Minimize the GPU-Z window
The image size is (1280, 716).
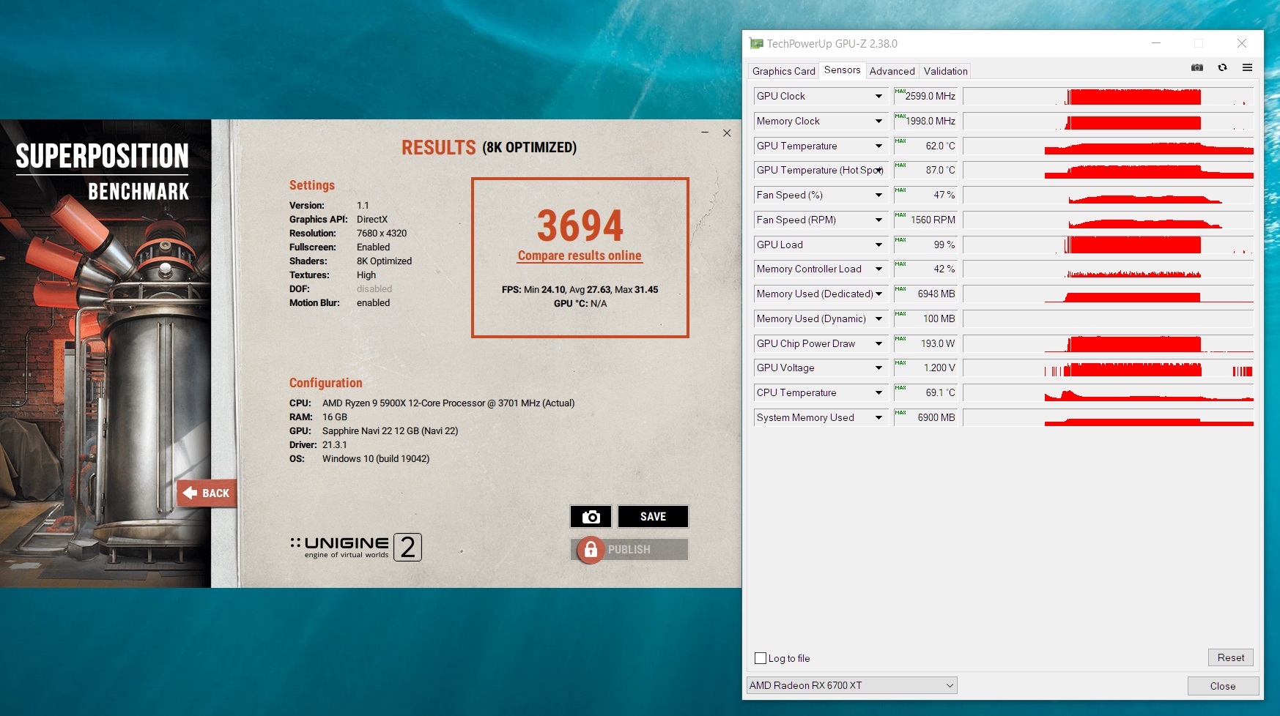(x=1156, y=43)
